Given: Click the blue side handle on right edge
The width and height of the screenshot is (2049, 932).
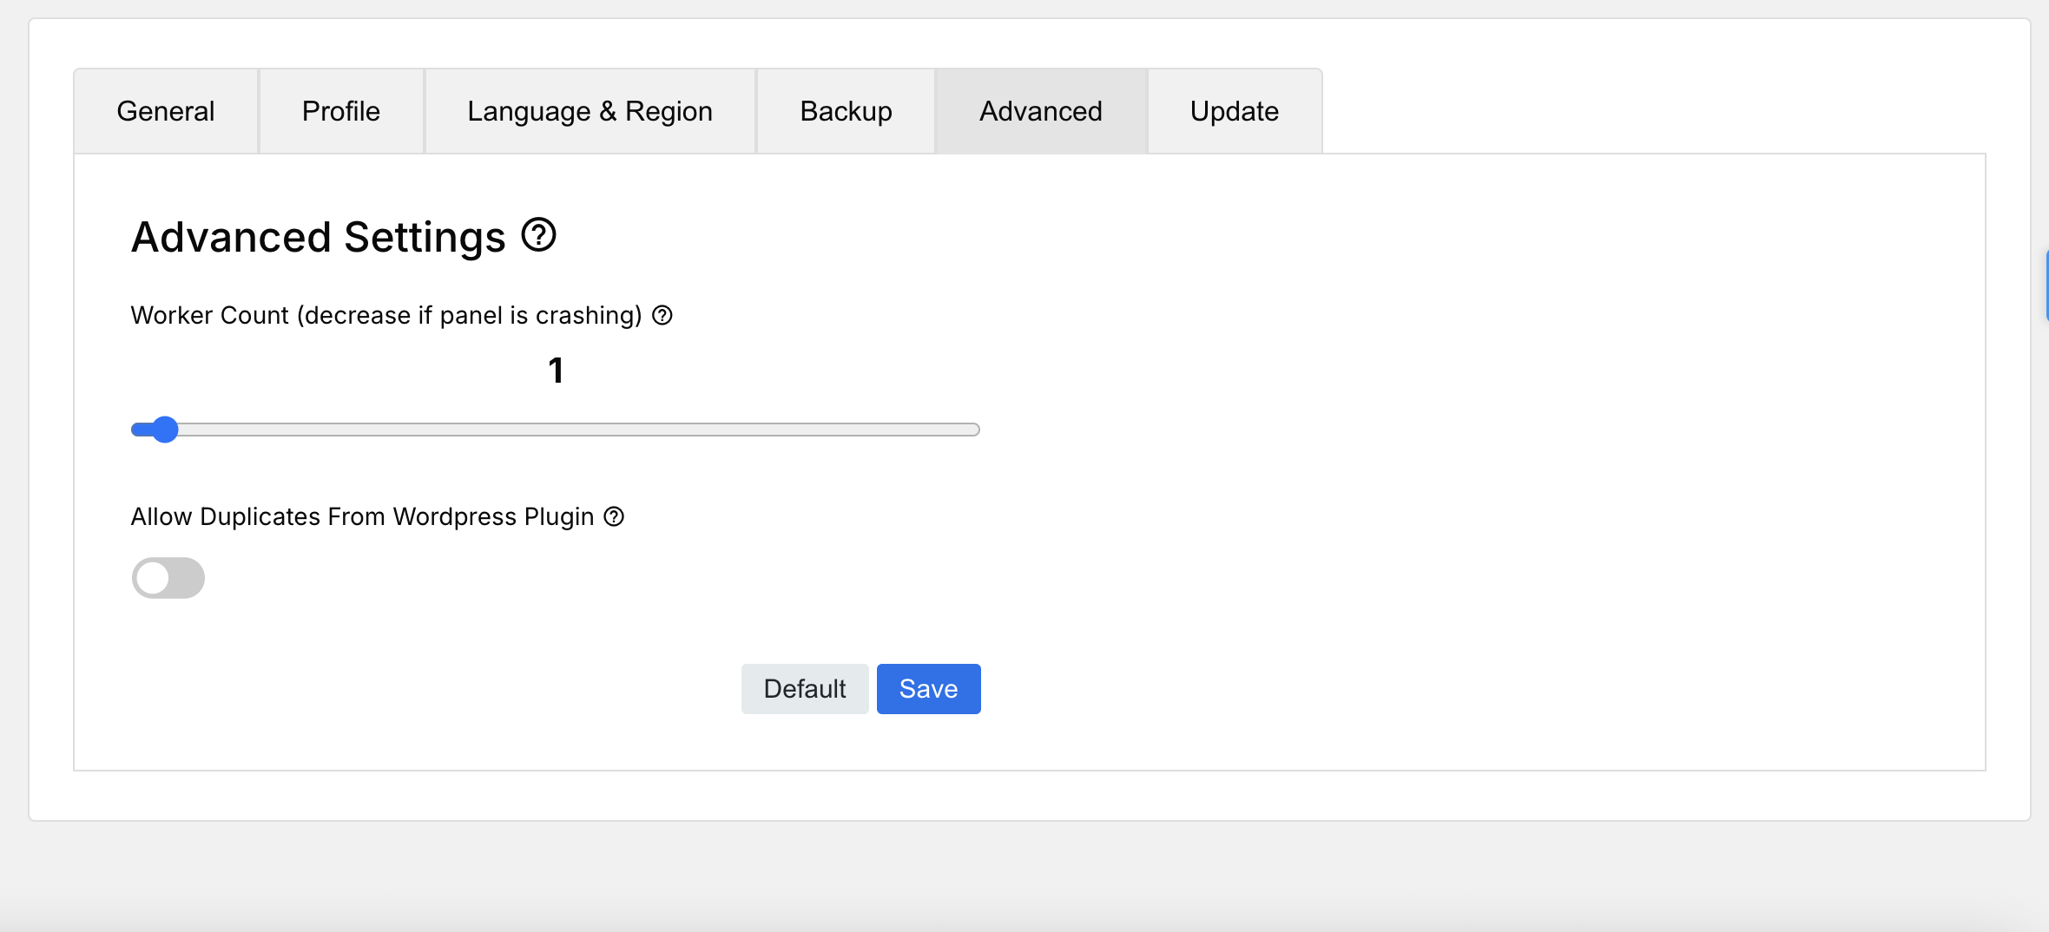Looking at the screenshot, I should pos(2046,286).
